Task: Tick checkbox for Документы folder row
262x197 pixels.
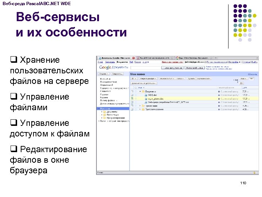Action: click(x=132, y=92)
